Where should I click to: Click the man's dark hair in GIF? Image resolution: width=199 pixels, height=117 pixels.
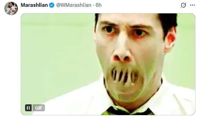click(168, 21)
